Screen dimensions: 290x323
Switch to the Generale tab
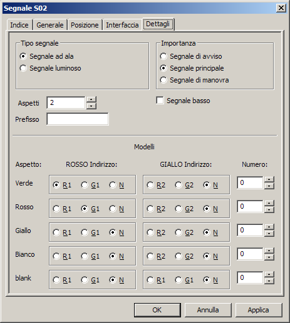50,25
